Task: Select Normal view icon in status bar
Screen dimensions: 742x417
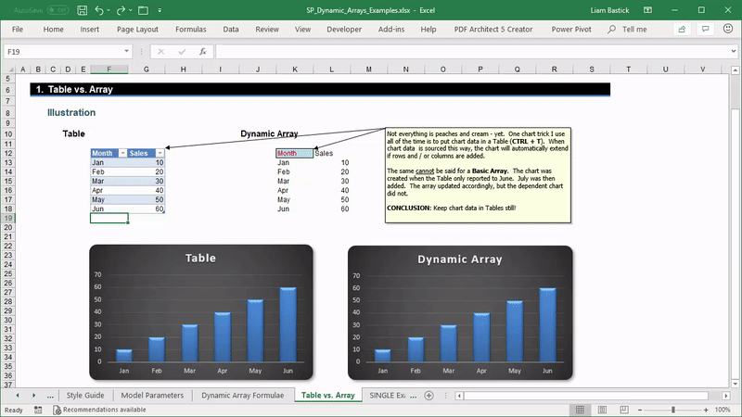Action: click(x=578, y=410)
